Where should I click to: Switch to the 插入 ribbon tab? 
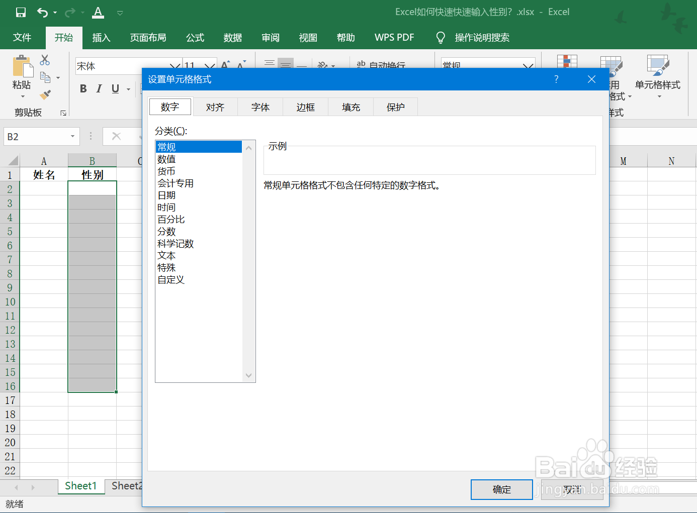[x=101, y=37]
